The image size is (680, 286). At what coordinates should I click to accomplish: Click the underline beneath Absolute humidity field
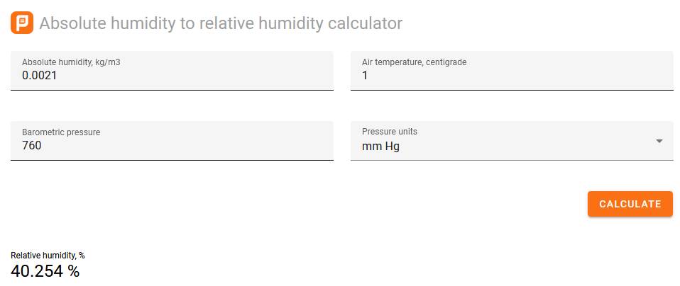pos(172,90)
